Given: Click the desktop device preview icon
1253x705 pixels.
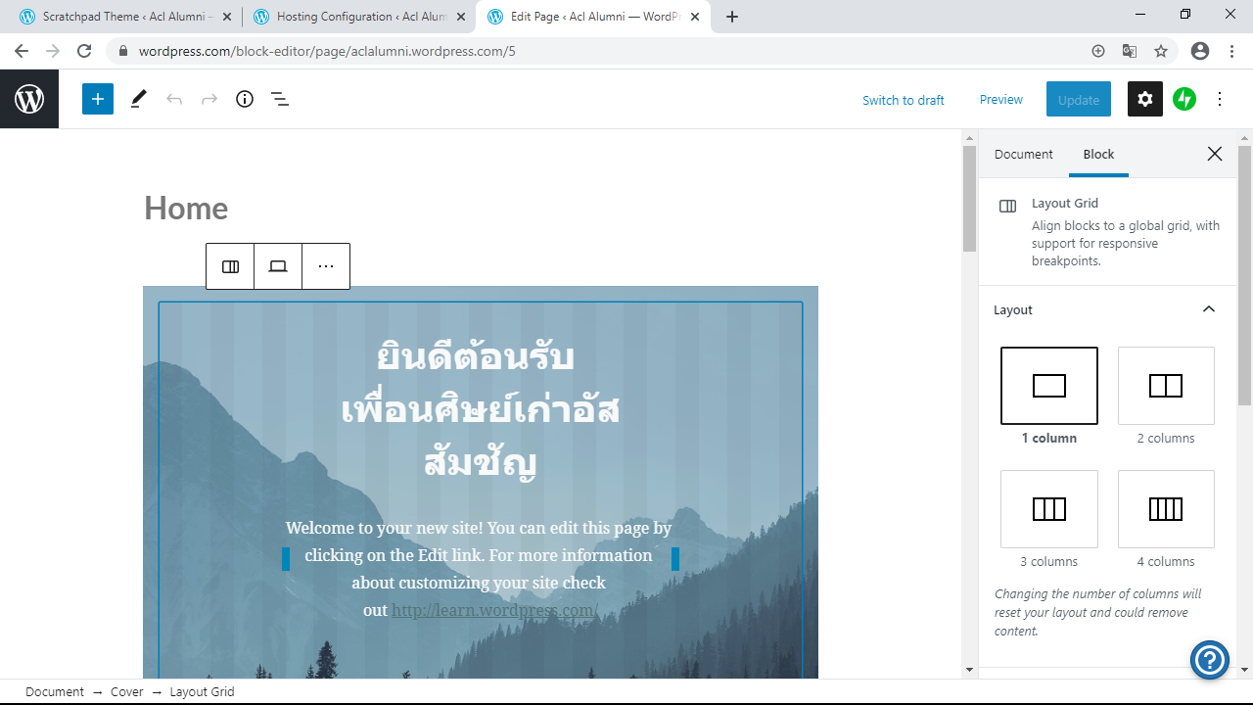Looking at the screenshot, I should pyautogui.click(x=278, y=266).
